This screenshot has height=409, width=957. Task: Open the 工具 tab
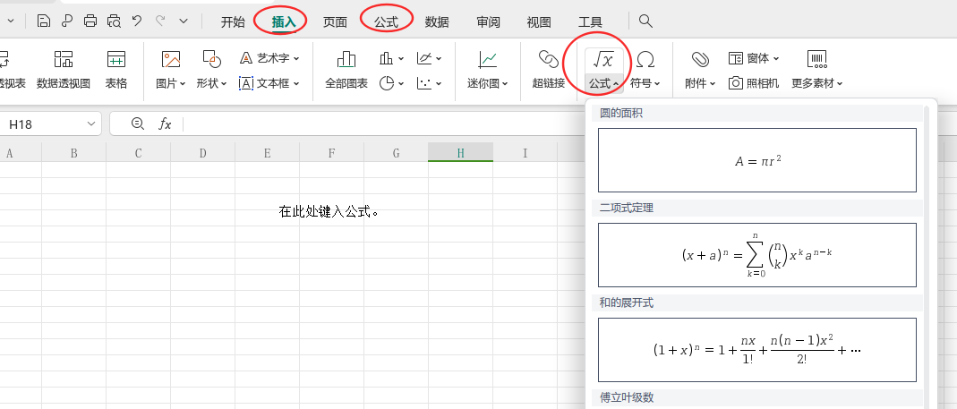(590, 22)
